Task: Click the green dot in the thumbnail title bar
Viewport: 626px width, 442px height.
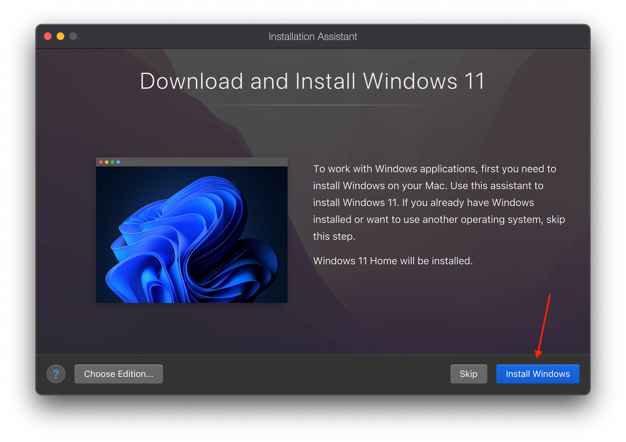Action: [112, 162]
